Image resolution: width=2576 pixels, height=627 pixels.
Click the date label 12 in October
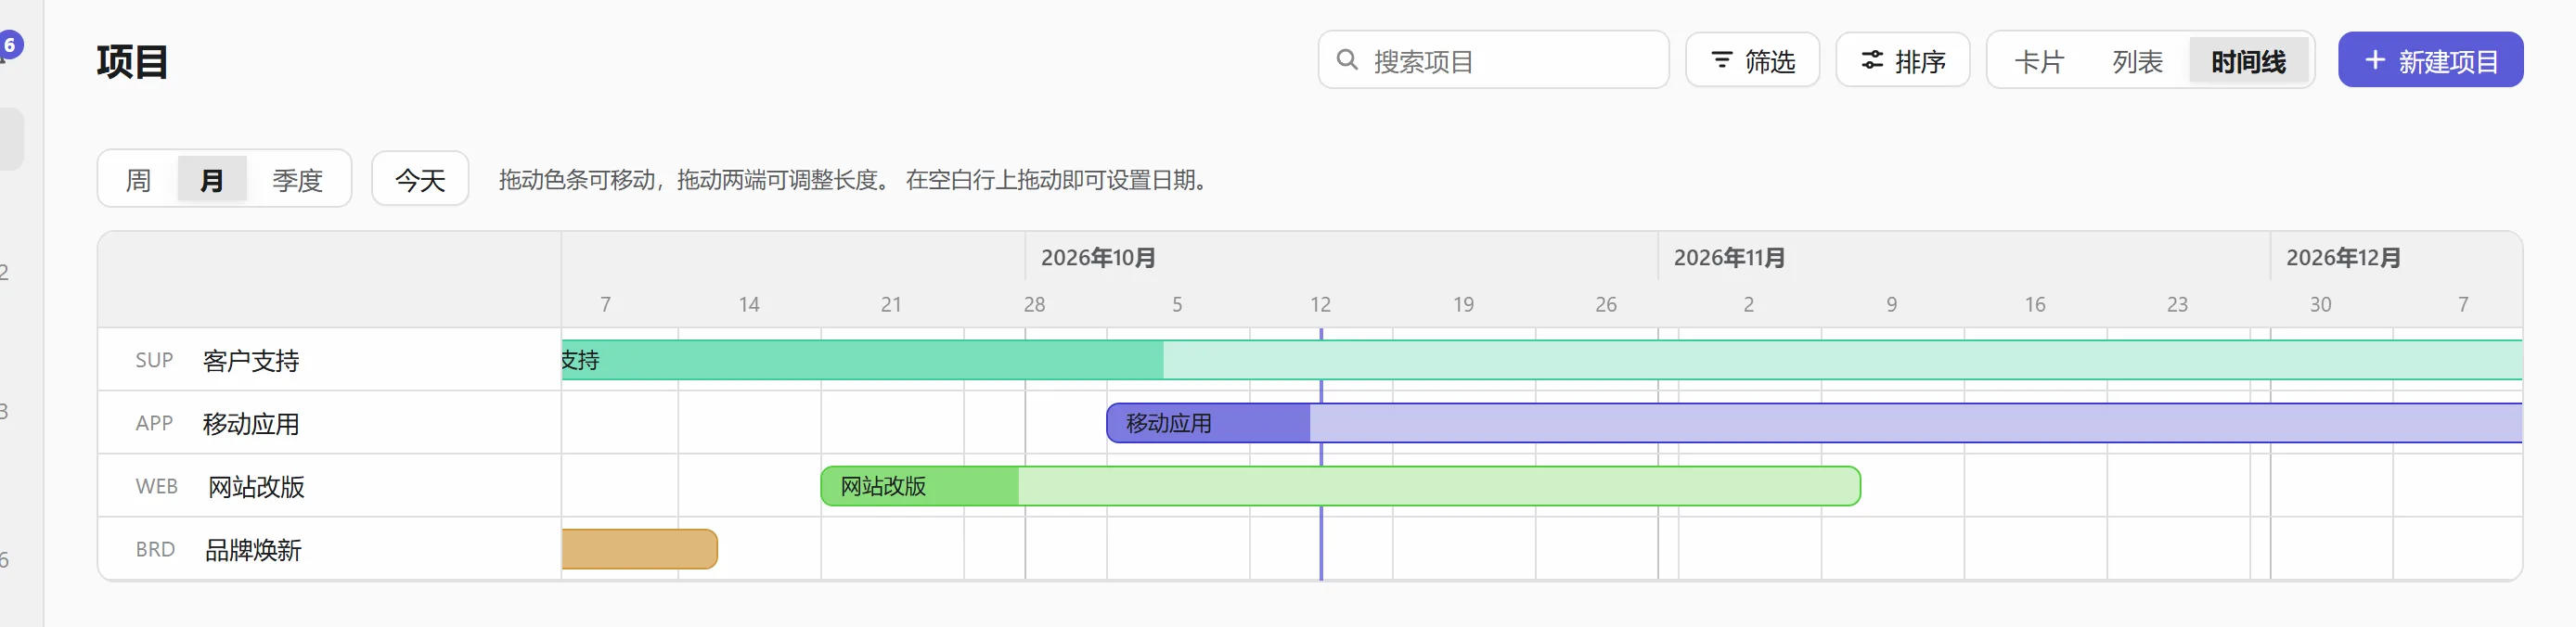coord(1320,304)
